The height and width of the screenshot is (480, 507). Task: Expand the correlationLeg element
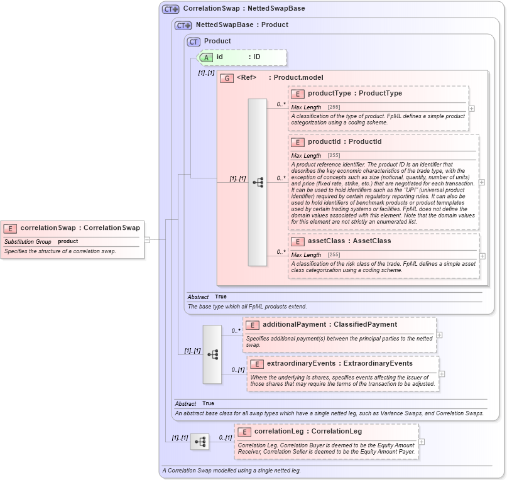pos(422,442)
